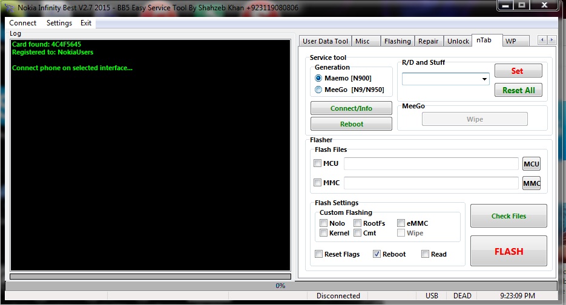Tick the Cmt custom flashing option
566x305 pixels.
[x=357, y=233]
